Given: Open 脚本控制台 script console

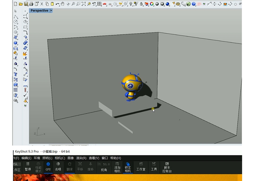Looking at the screenshot, I should (167, 167).
